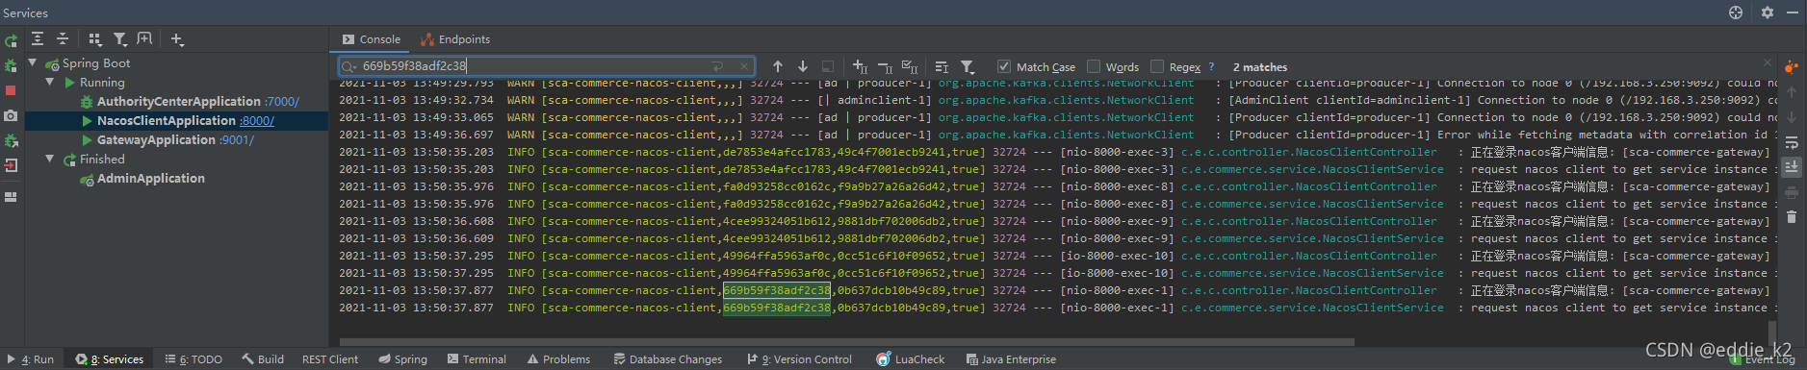
Task: Open the services Filter dropdown
Action: 120,39
